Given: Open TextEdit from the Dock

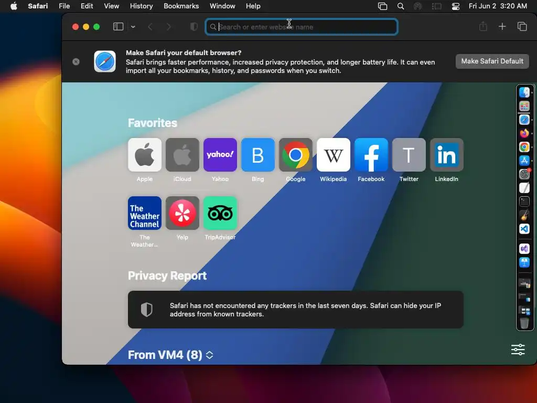Looking at the screenshot, I should 524,188.
